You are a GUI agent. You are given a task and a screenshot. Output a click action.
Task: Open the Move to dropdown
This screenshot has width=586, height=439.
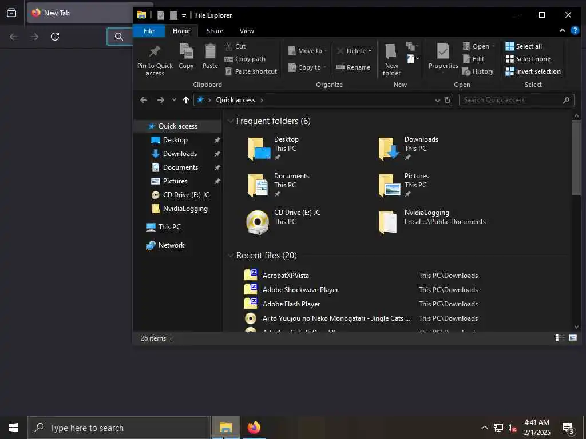coord(308,51)
